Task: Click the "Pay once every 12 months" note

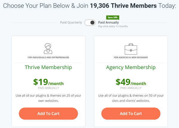Action: coord(113,27)
